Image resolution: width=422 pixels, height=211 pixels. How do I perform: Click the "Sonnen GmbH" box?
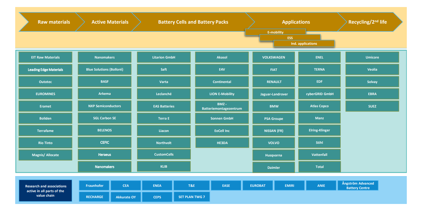coord(222,118)
